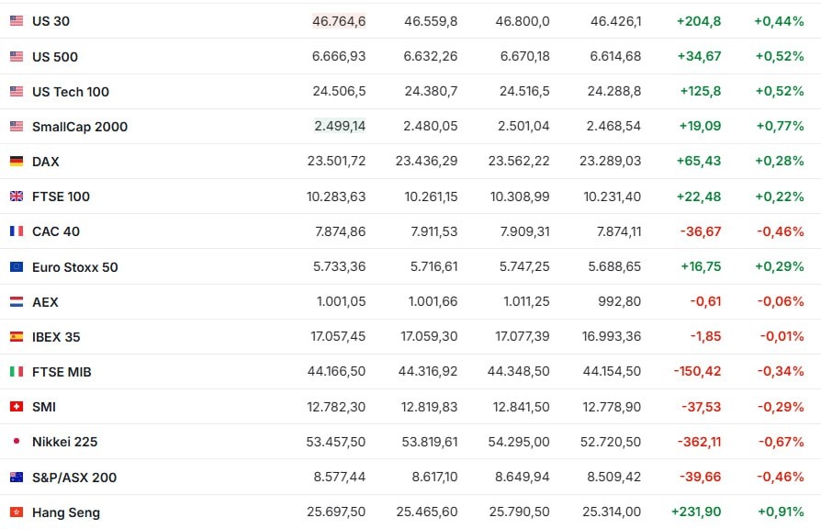Open the US 500 index link
The width and height of the screenshot is (821, 529).
55,57
